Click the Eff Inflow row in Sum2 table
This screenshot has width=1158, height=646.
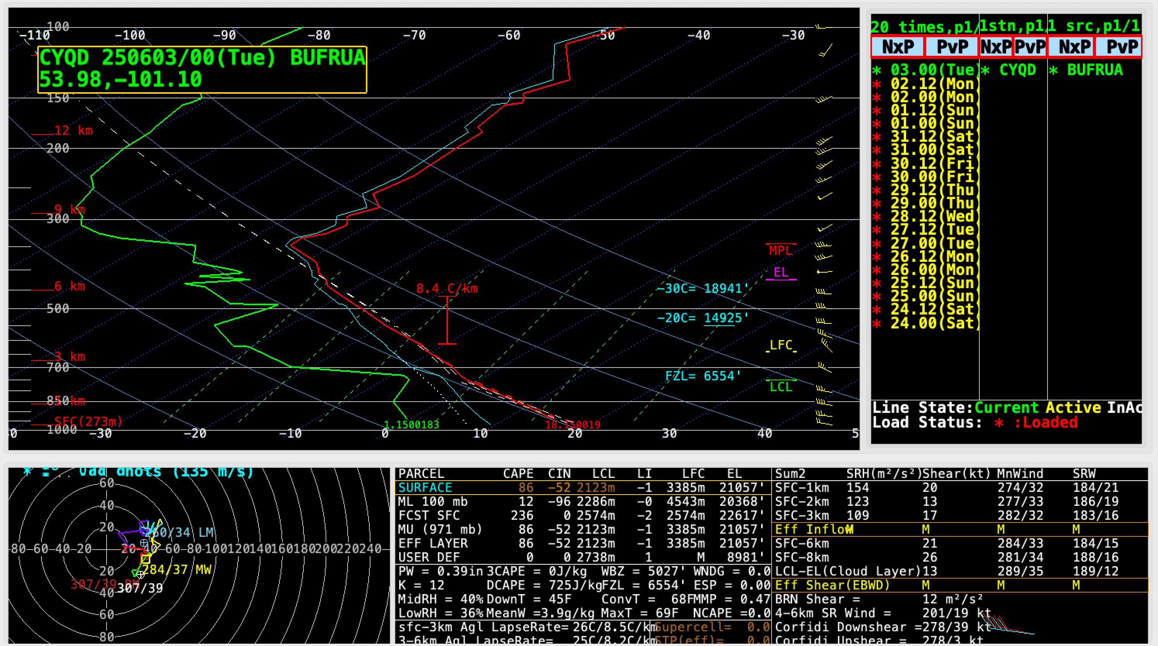pos(960,529)
